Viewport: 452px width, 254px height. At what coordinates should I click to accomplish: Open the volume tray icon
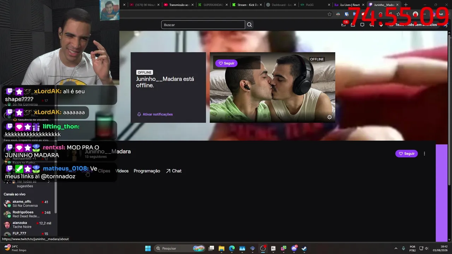coord(427,248)
